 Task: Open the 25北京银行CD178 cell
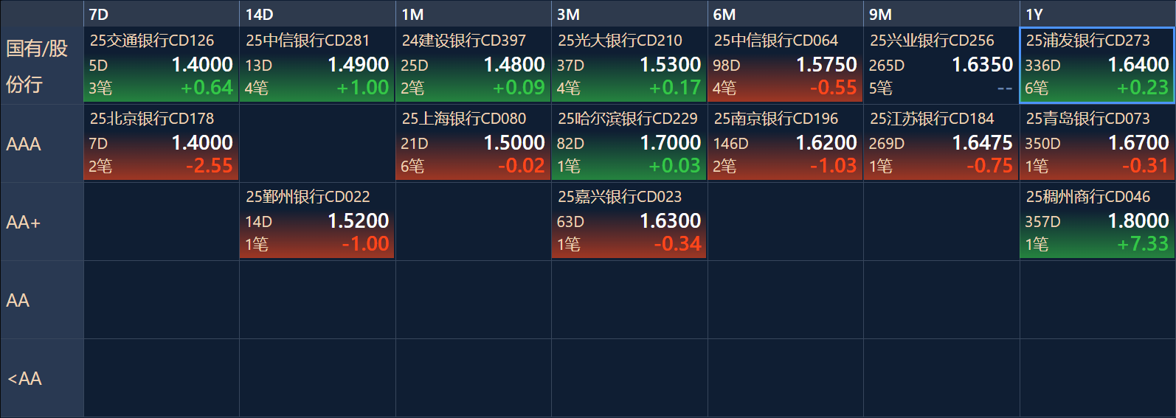[161, 143]
